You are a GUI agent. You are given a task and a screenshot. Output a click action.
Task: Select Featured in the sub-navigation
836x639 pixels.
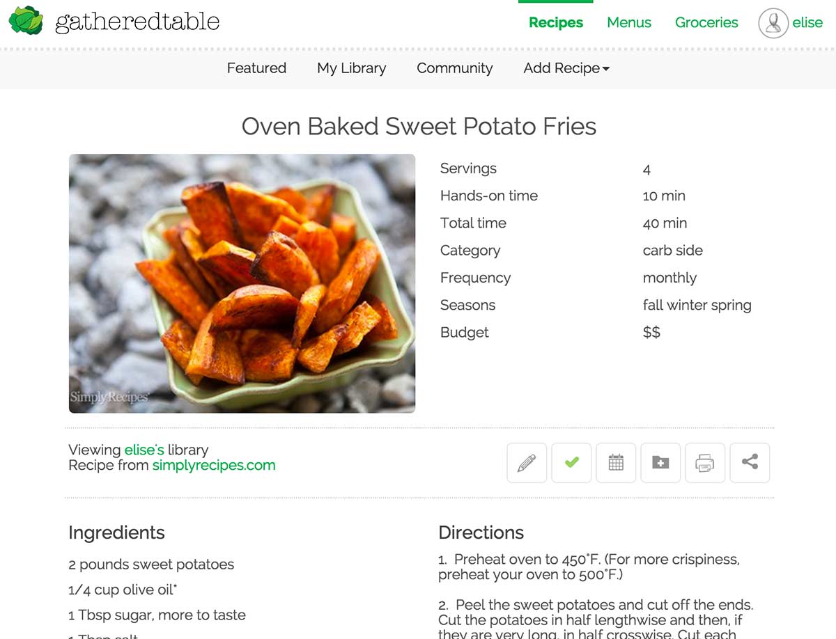click(256, 68)
